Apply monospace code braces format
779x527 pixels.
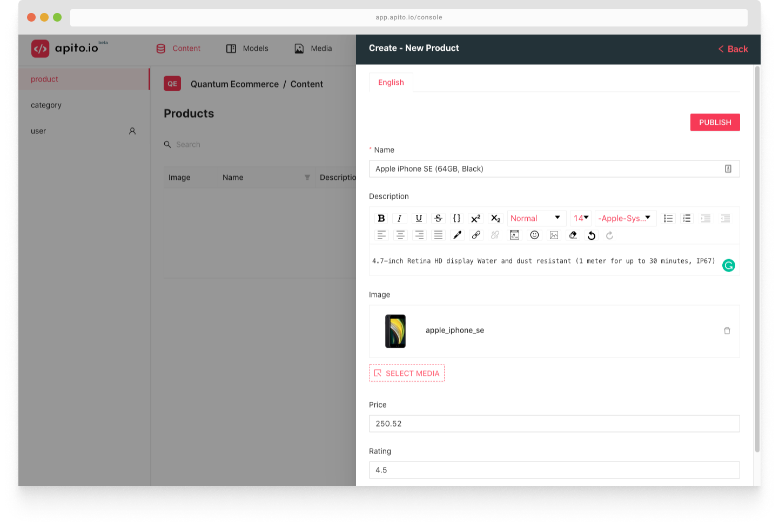click(x=457, y=218)
